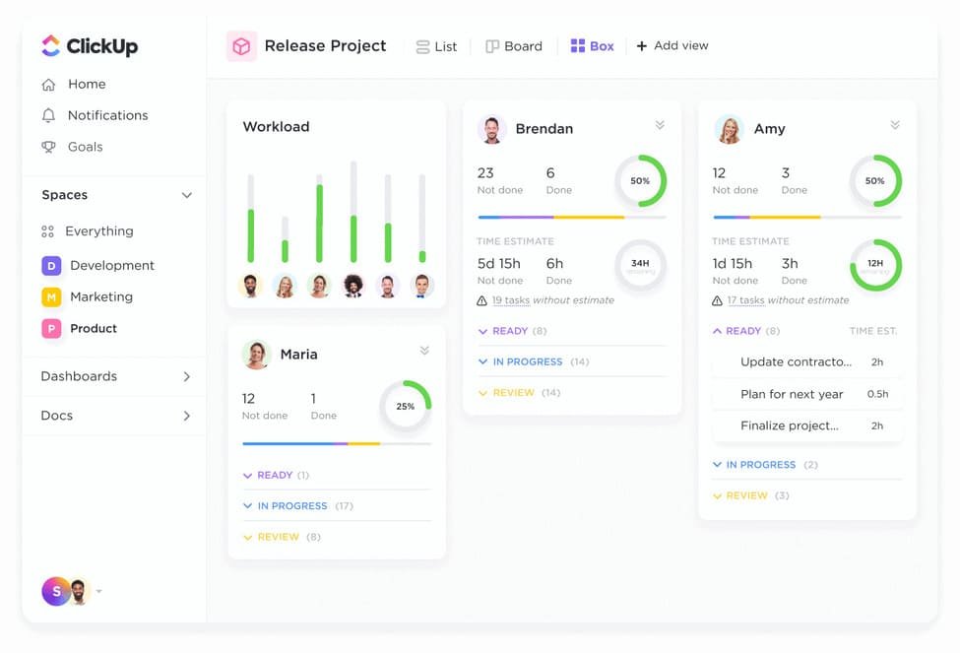
Task: Switch to the List view tab
Action: pyautogui.click(x=436, y=46)
